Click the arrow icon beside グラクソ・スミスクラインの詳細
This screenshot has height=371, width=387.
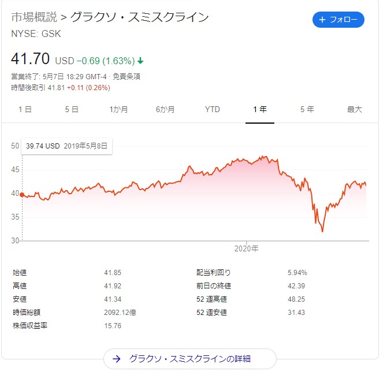click(x=117, y=359)
